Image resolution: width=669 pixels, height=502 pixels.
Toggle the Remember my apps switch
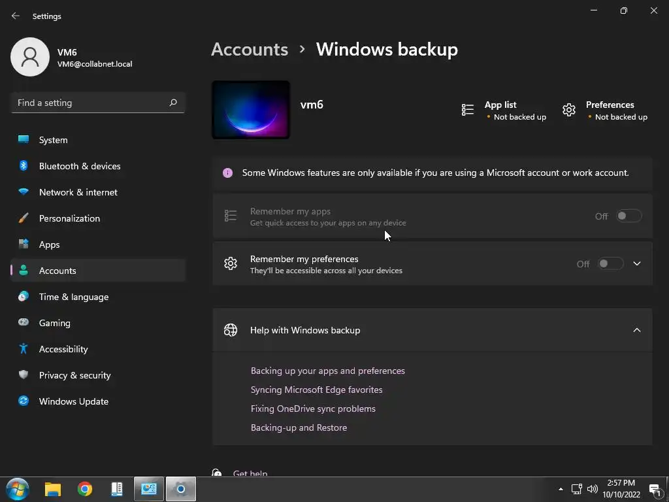(x=629, y=216)
